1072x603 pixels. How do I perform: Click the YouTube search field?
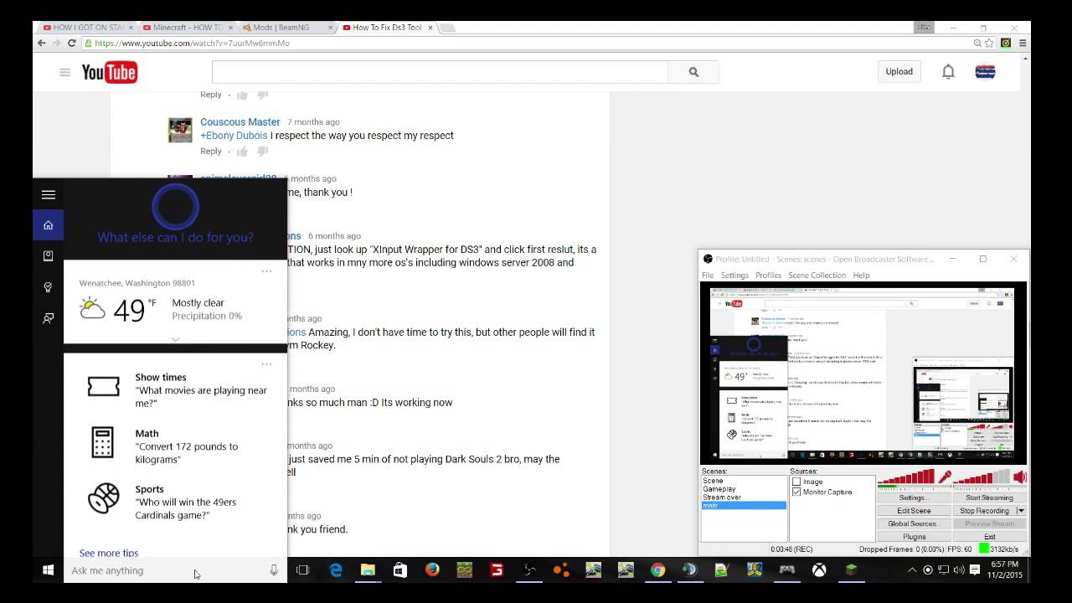(x=440, y=72)
